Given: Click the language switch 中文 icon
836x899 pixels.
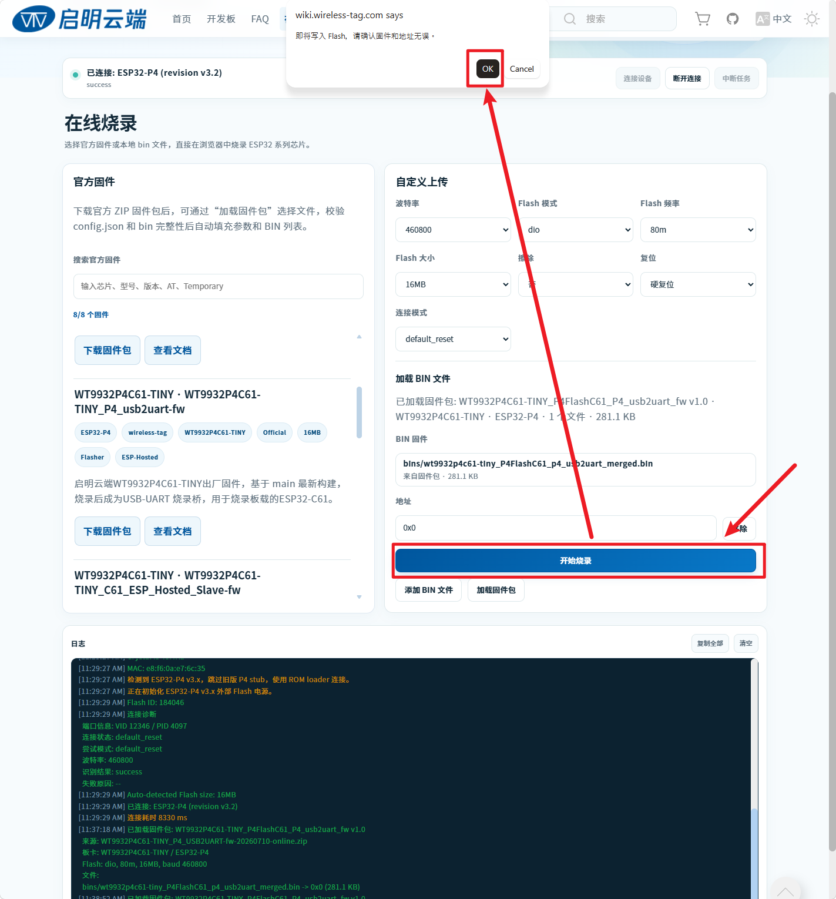Looking at the screenshot, I should tap(774, 19).
